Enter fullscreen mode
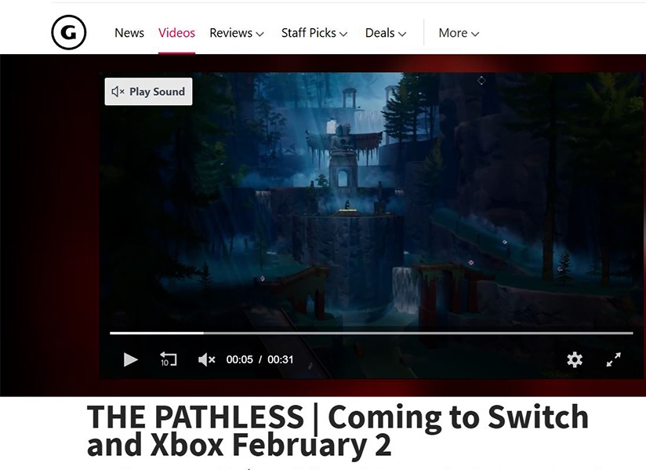 click(x=613, y=359)
